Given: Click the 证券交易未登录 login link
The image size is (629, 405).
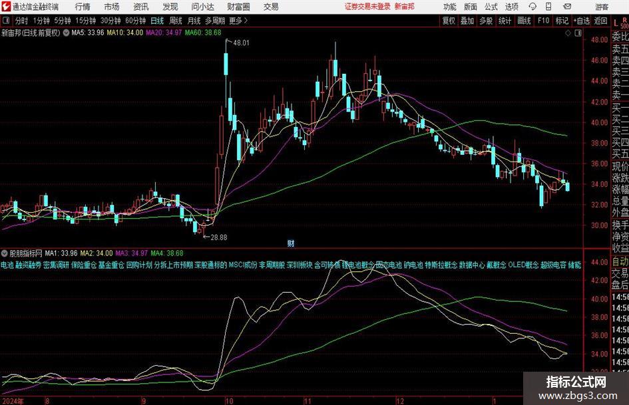Looking at the screenshot, I should pyautogui.click(x=367, y=7).
